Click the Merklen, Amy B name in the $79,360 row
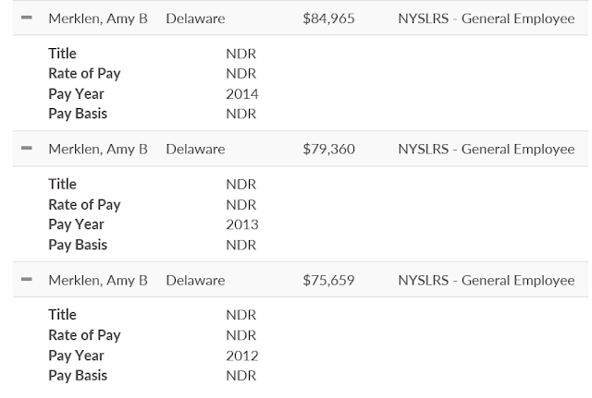The height and width of the screenshot is (398, 592). (97, 150)
